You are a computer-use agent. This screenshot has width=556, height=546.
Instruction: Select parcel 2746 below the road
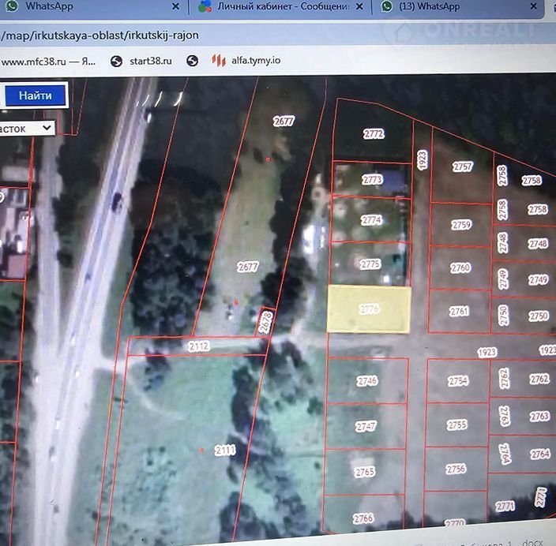(366, 381)
